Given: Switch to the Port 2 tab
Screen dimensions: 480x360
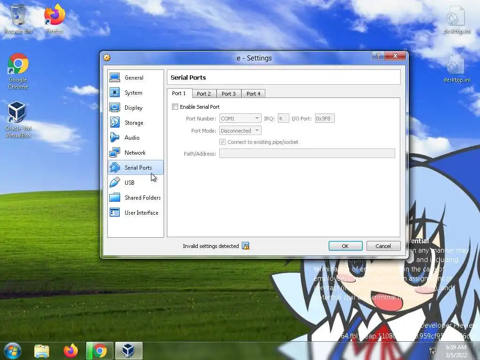Looking at the screenshot, I should tap(204, 94).
